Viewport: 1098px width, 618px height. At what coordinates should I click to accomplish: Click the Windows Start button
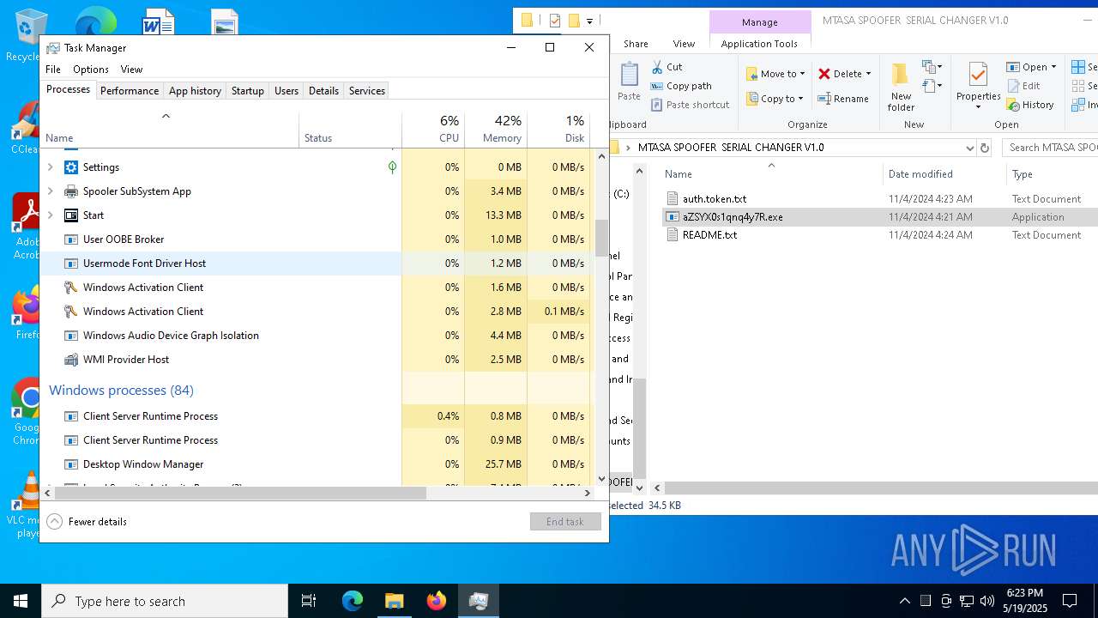coord(21,601)
